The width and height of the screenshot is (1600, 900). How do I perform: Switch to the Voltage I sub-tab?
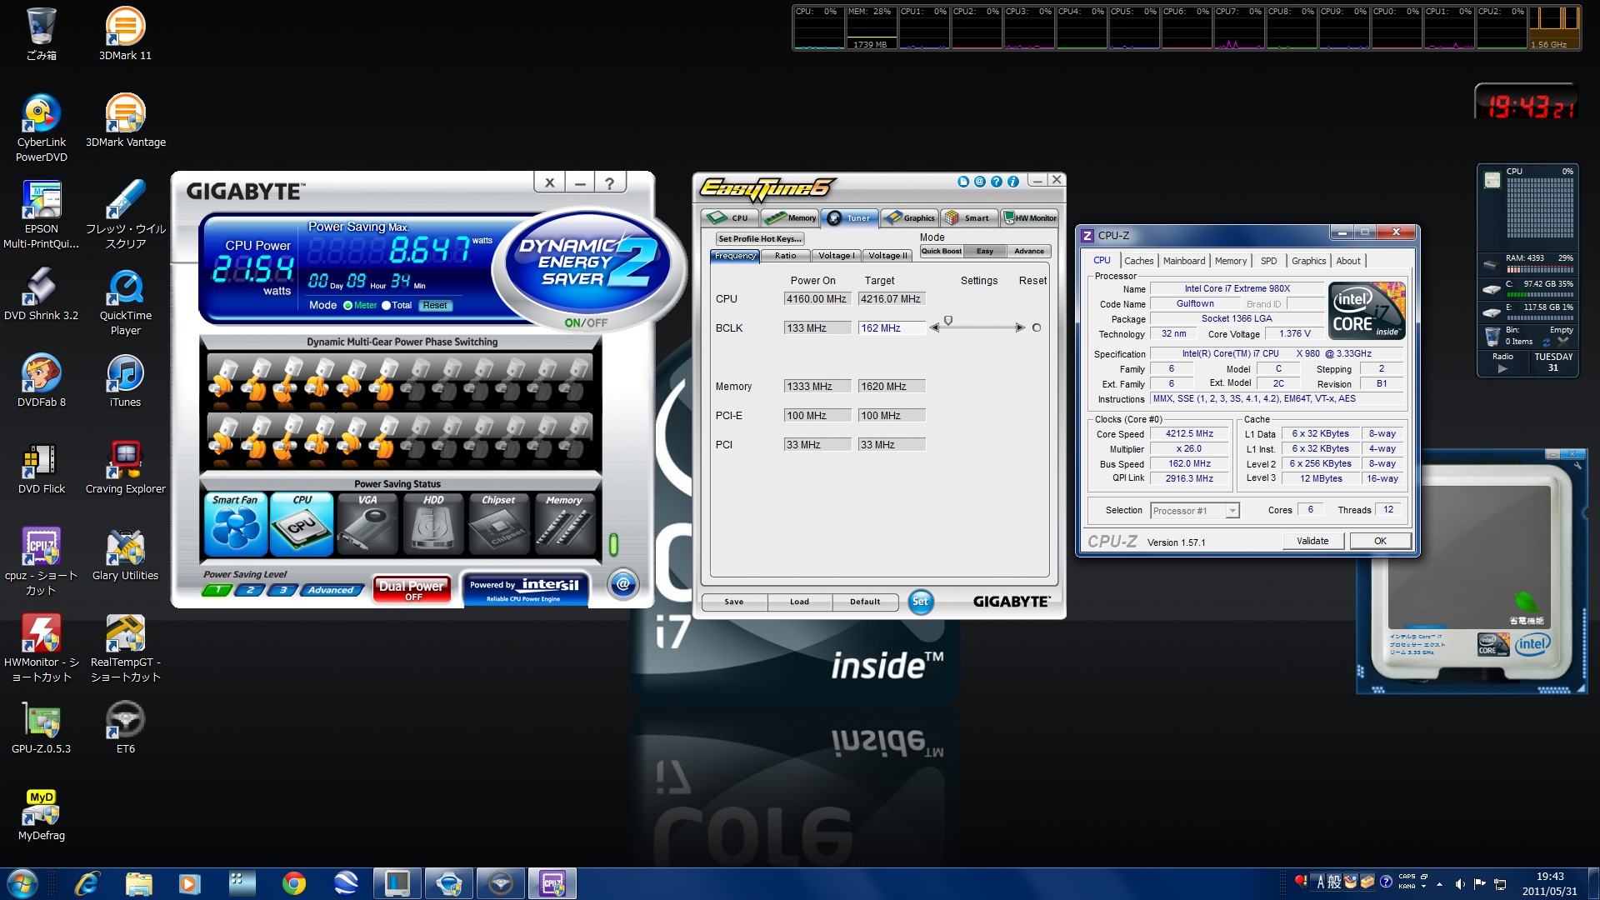[836, 256]
